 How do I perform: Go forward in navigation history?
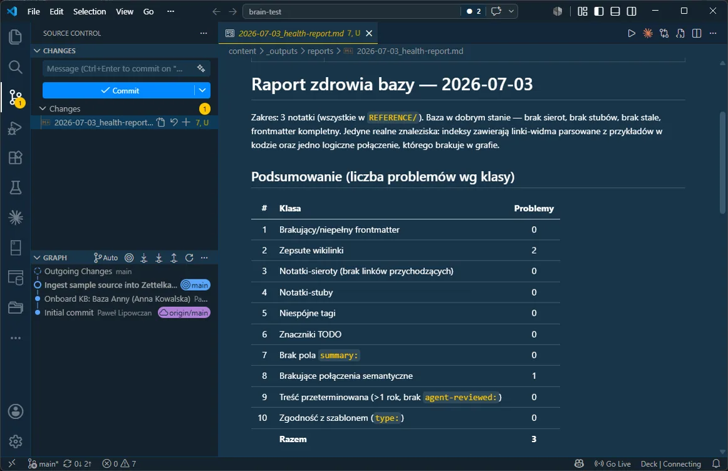click(233, 11)
